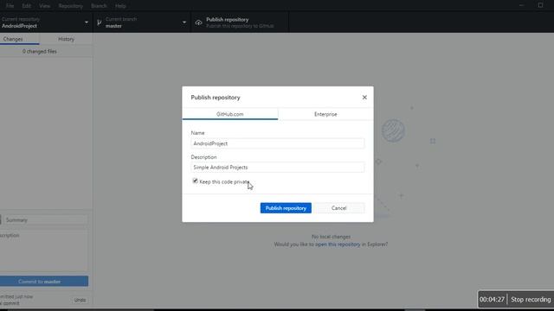
Task: Click the Commit to master button
Action: point(44,282)
